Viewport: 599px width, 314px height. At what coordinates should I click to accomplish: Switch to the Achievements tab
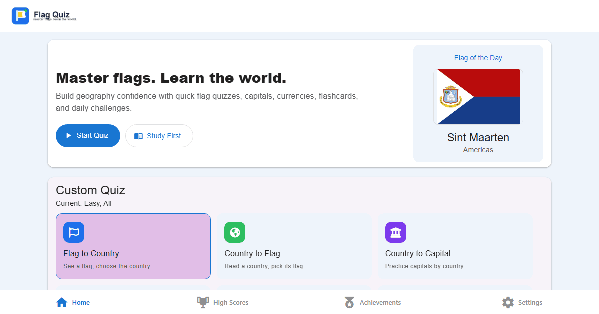coord(373,302)
